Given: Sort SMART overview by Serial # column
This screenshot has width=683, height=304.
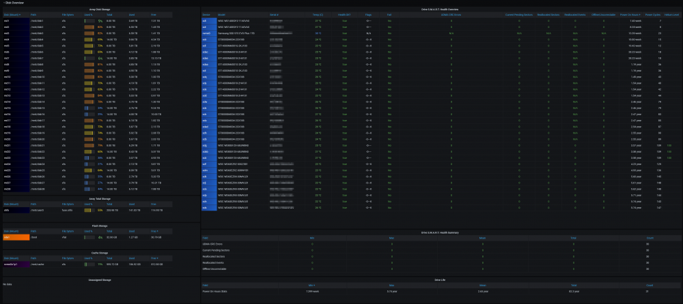Looking at the screenshot, I should [x=274, y=15].
